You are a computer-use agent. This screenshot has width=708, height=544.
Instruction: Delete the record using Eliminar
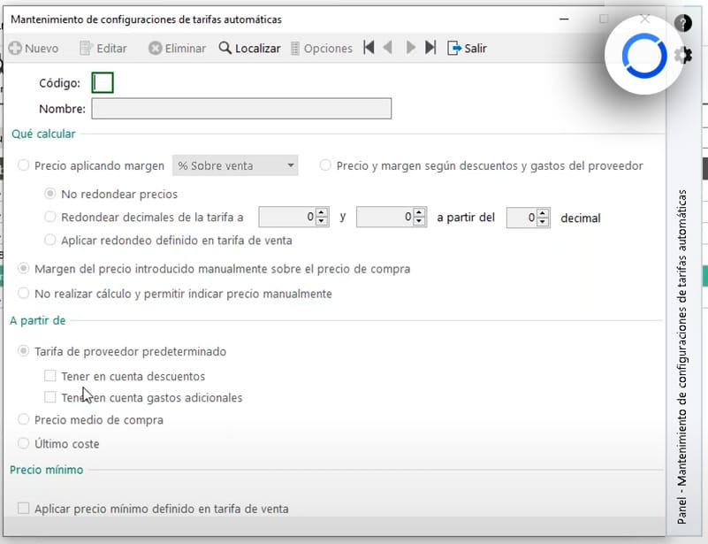tap(176, 49)
